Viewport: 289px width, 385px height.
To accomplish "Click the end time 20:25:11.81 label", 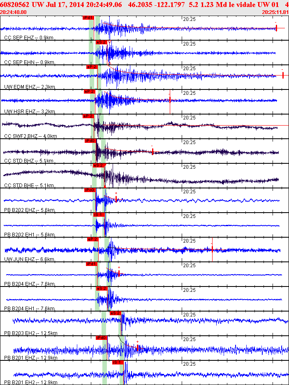I will click(x=275, y=12).
